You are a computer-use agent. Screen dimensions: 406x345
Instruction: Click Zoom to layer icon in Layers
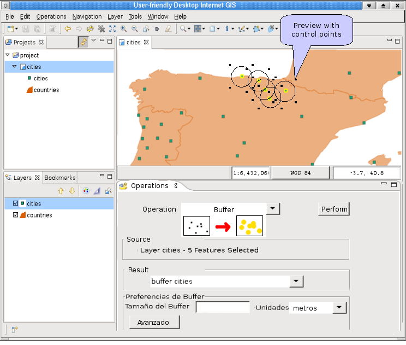(x=108, y=191)
